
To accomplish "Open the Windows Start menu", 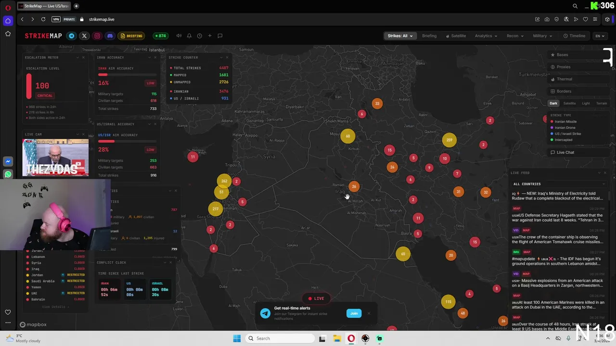I will tap(237, 338).
